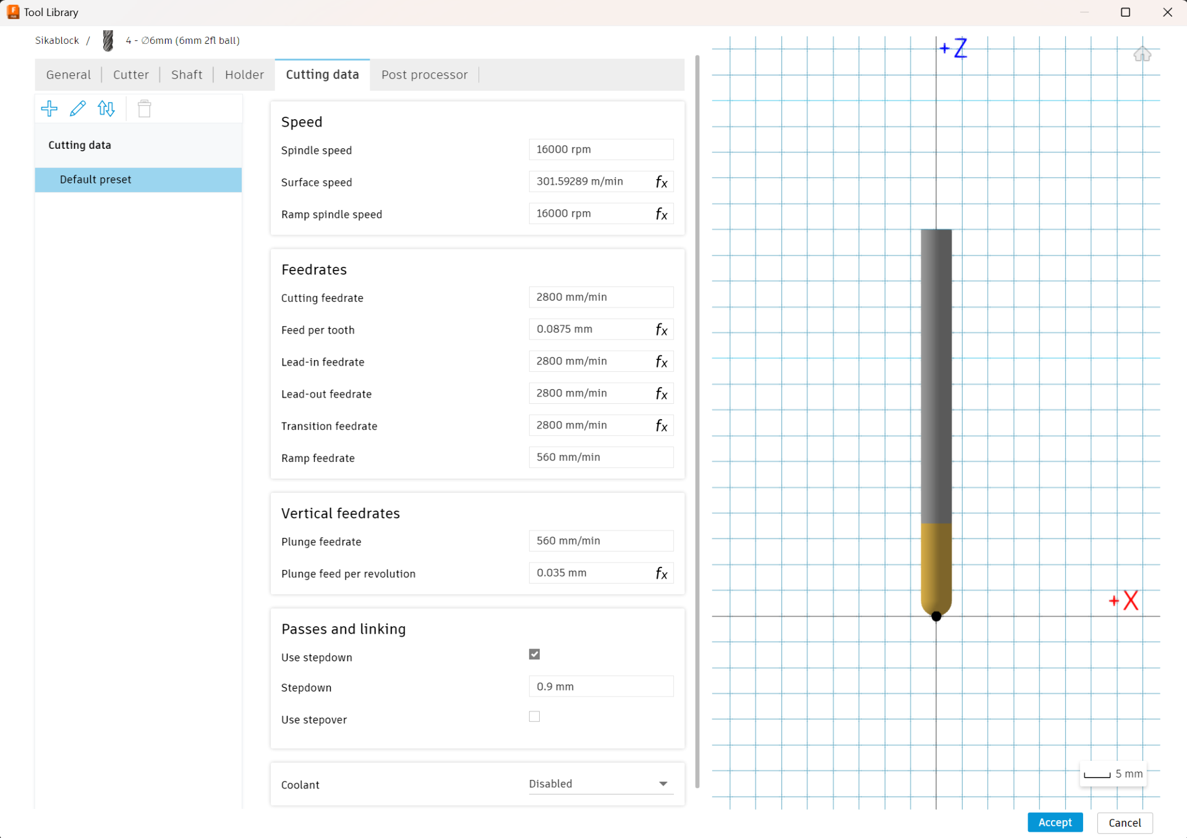Click Sikablock breadcrumb link
This screenshot has height=838, width=1187.
[x=57, y=41]
